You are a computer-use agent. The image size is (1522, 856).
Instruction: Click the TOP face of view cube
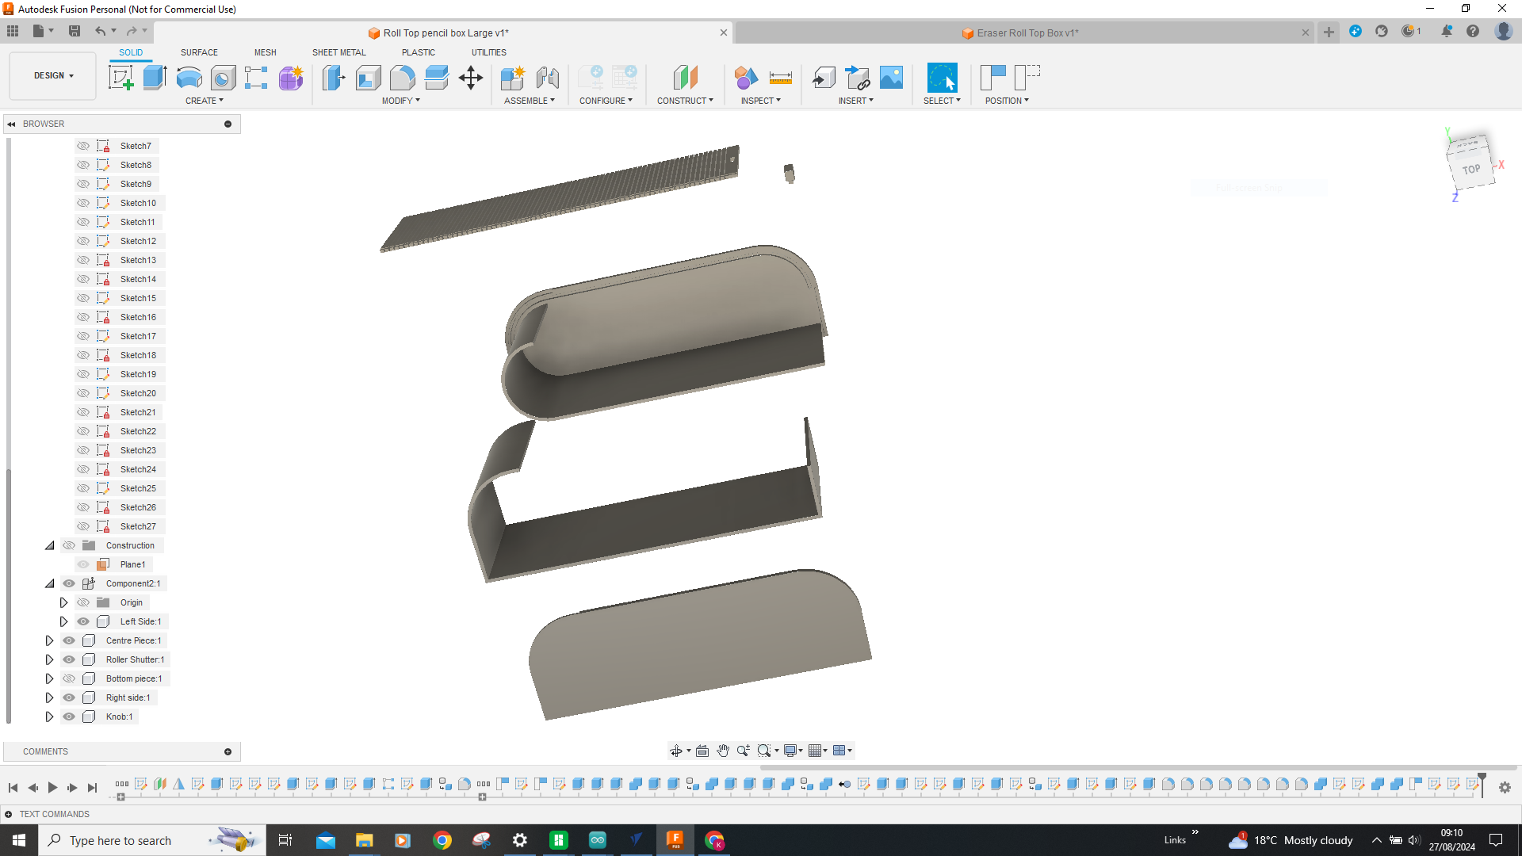[x=1471, y=169]
